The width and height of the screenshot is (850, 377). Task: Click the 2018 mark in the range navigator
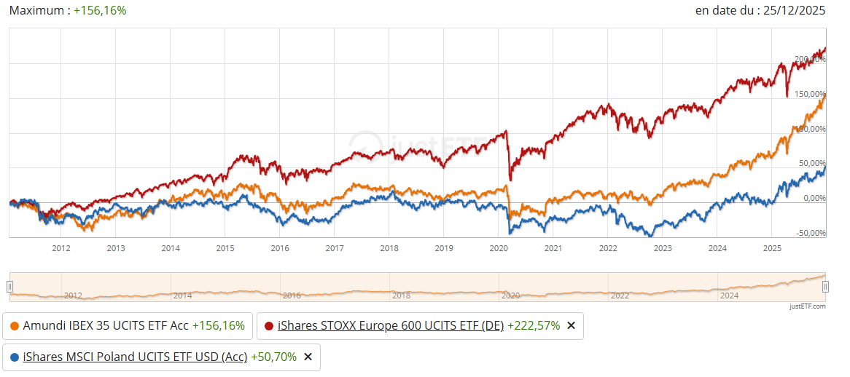tap(401, 295)
